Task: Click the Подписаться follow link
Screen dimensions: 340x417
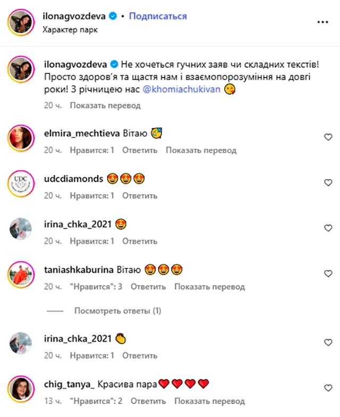Action: [158, 16]
